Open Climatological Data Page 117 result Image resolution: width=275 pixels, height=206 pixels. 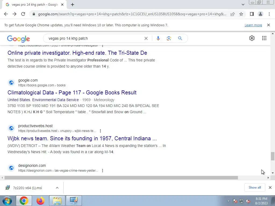point(72,93)
